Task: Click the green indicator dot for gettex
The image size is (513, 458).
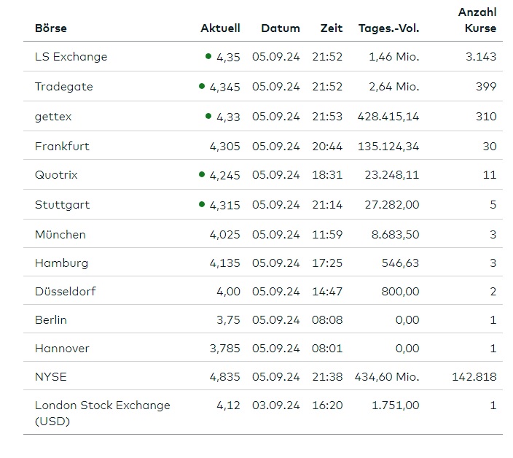Action: 208,115
